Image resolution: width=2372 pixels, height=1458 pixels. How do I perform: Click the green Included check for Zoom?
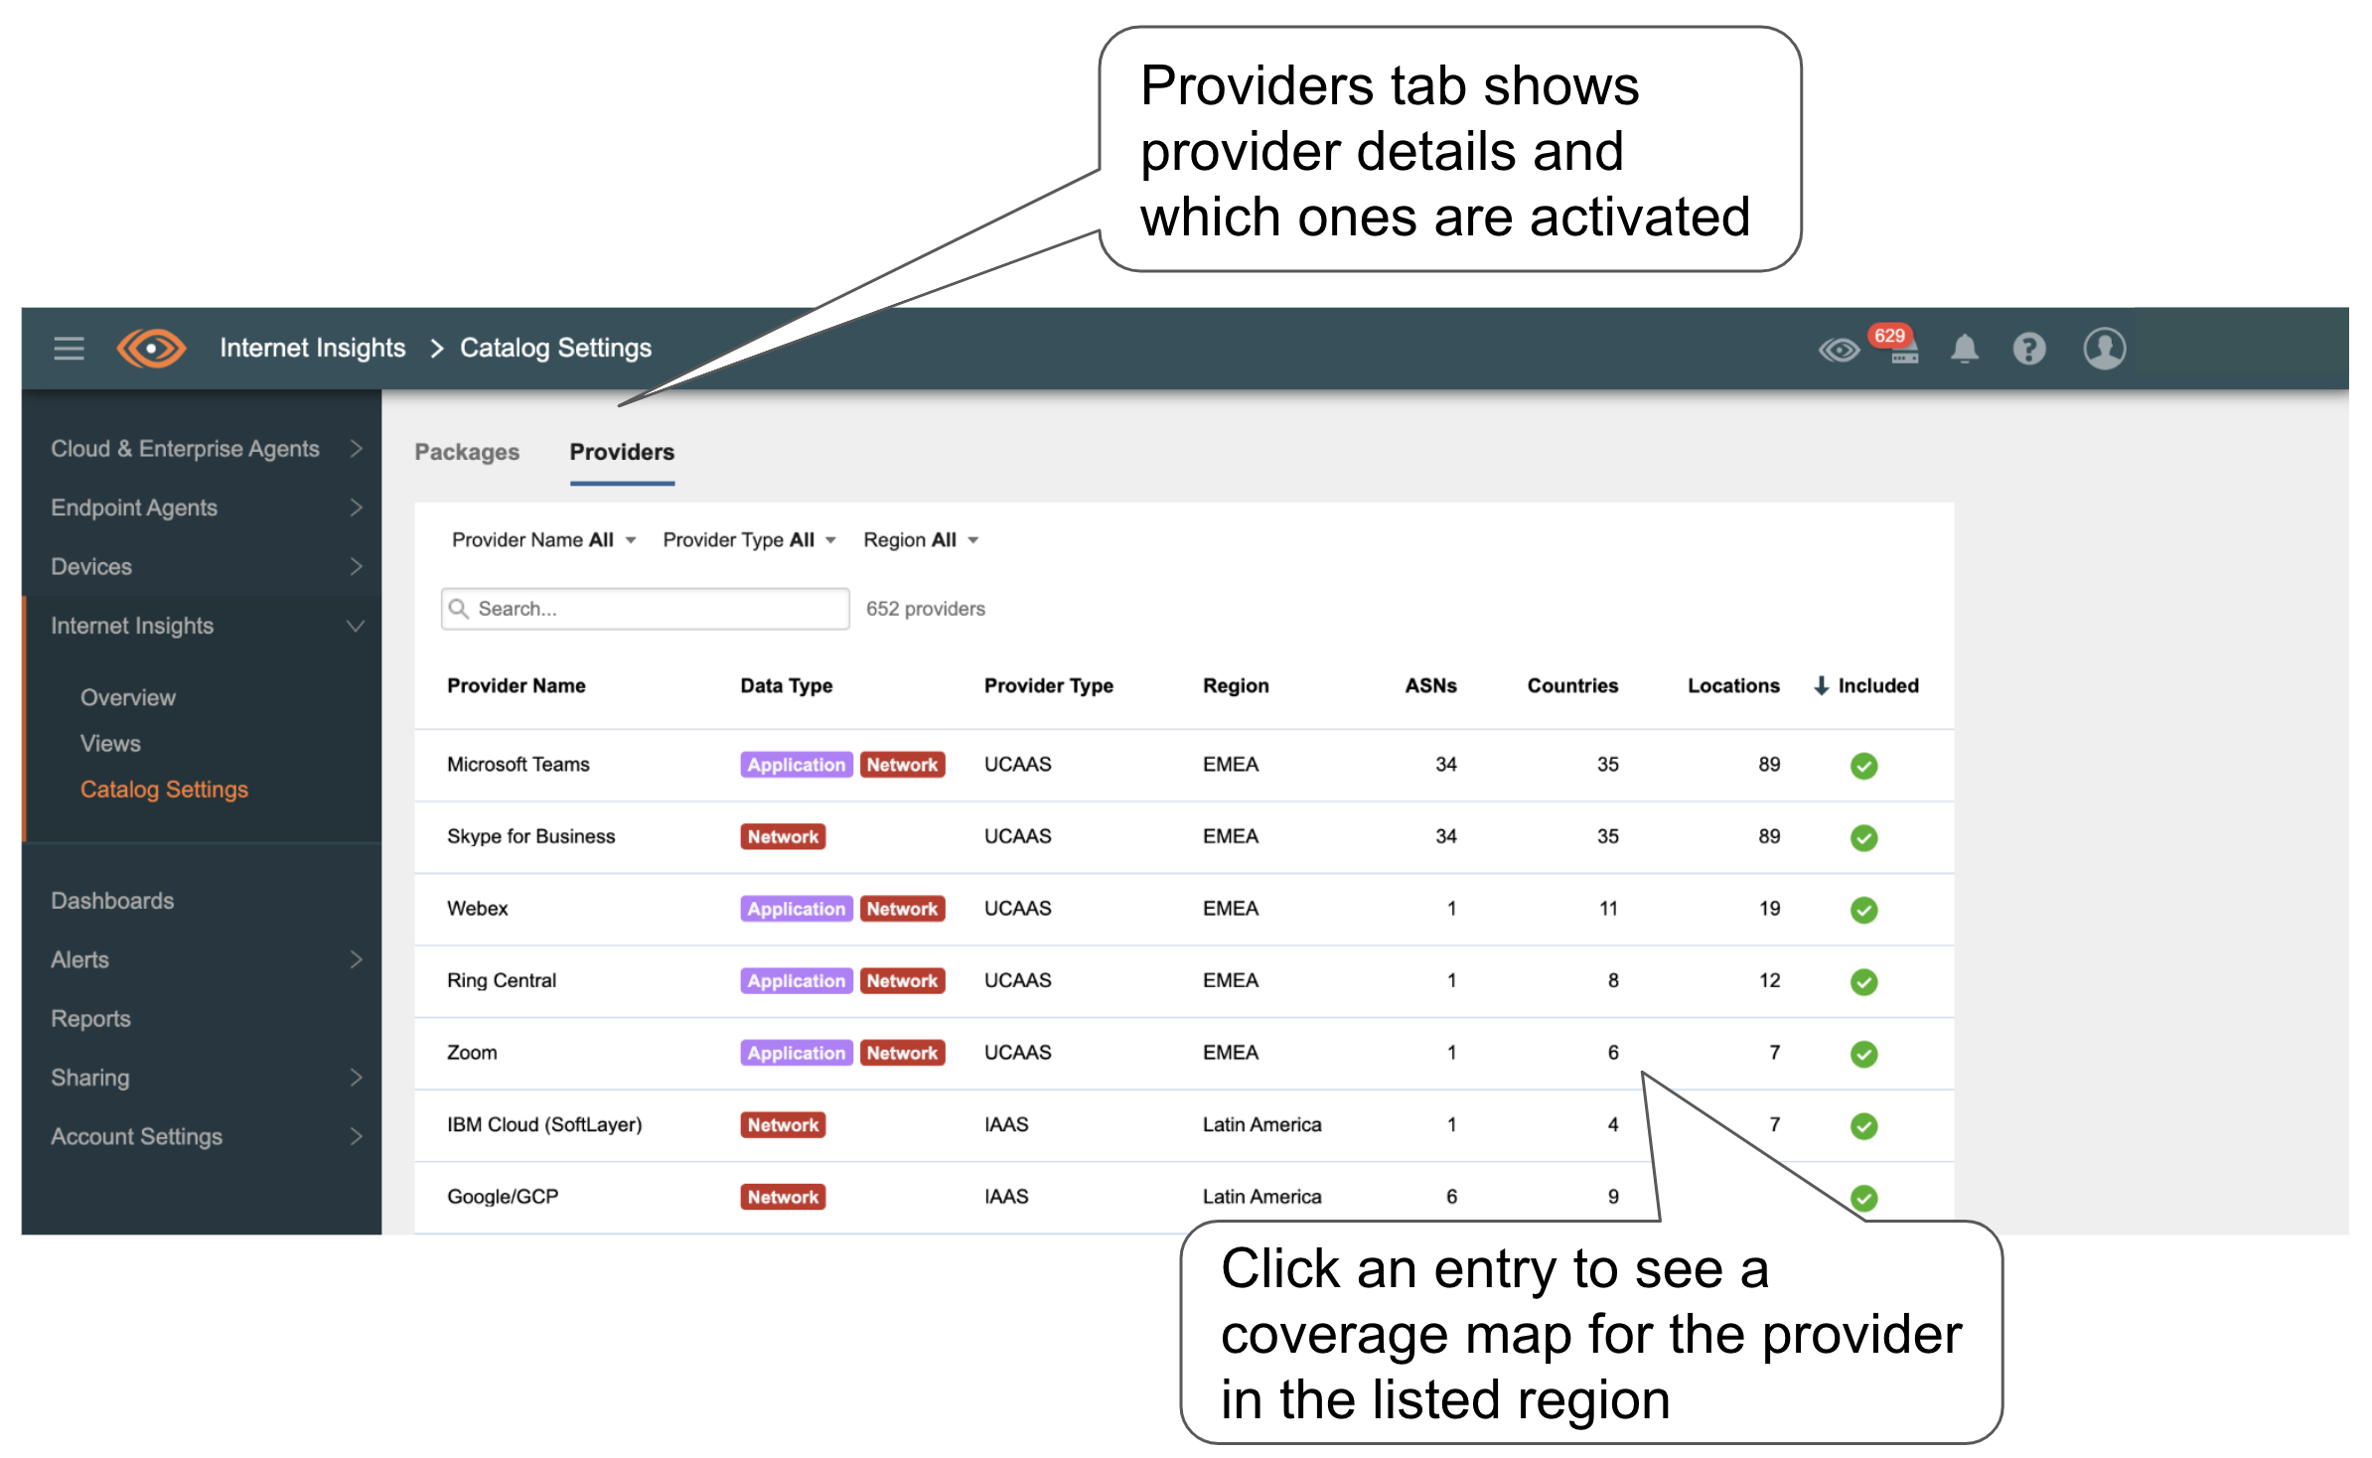pos(1863,1053)
